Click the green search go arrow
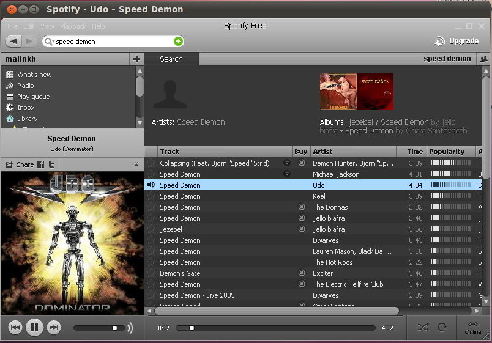This screenshot has width=492, height=343. 178,42
